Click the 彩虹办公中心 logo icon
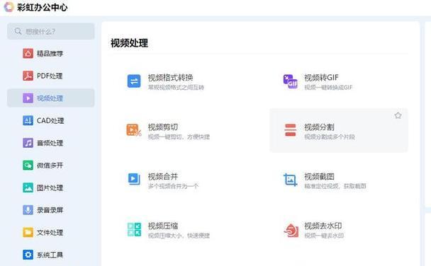Screen dimensions: 431x266 pyautogui.click(x=9, y=7)
